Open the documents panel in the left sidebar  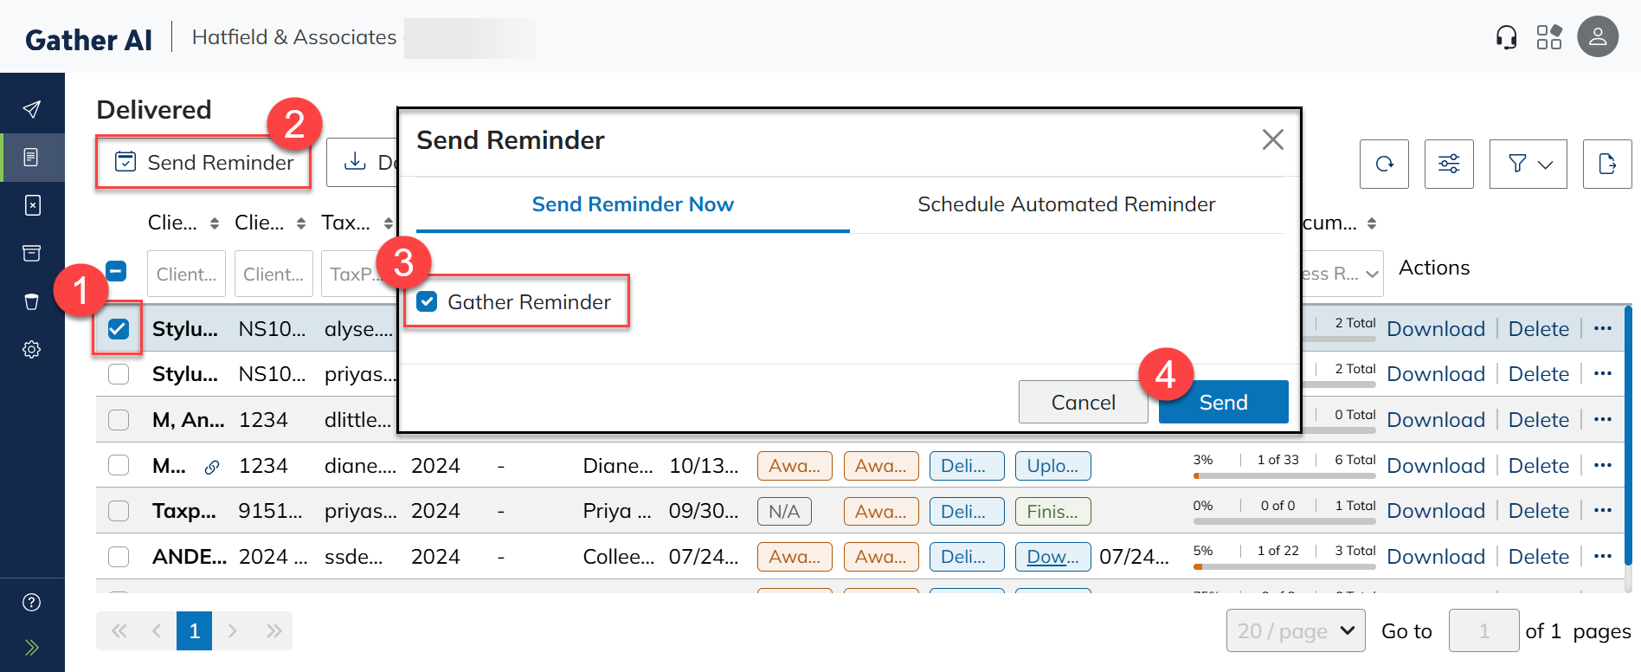click(32, 158)
